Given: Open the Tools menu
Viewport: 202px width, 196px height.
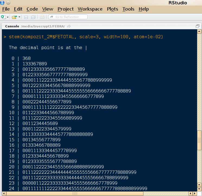Looking at the screenshot, I should point(128,9).
